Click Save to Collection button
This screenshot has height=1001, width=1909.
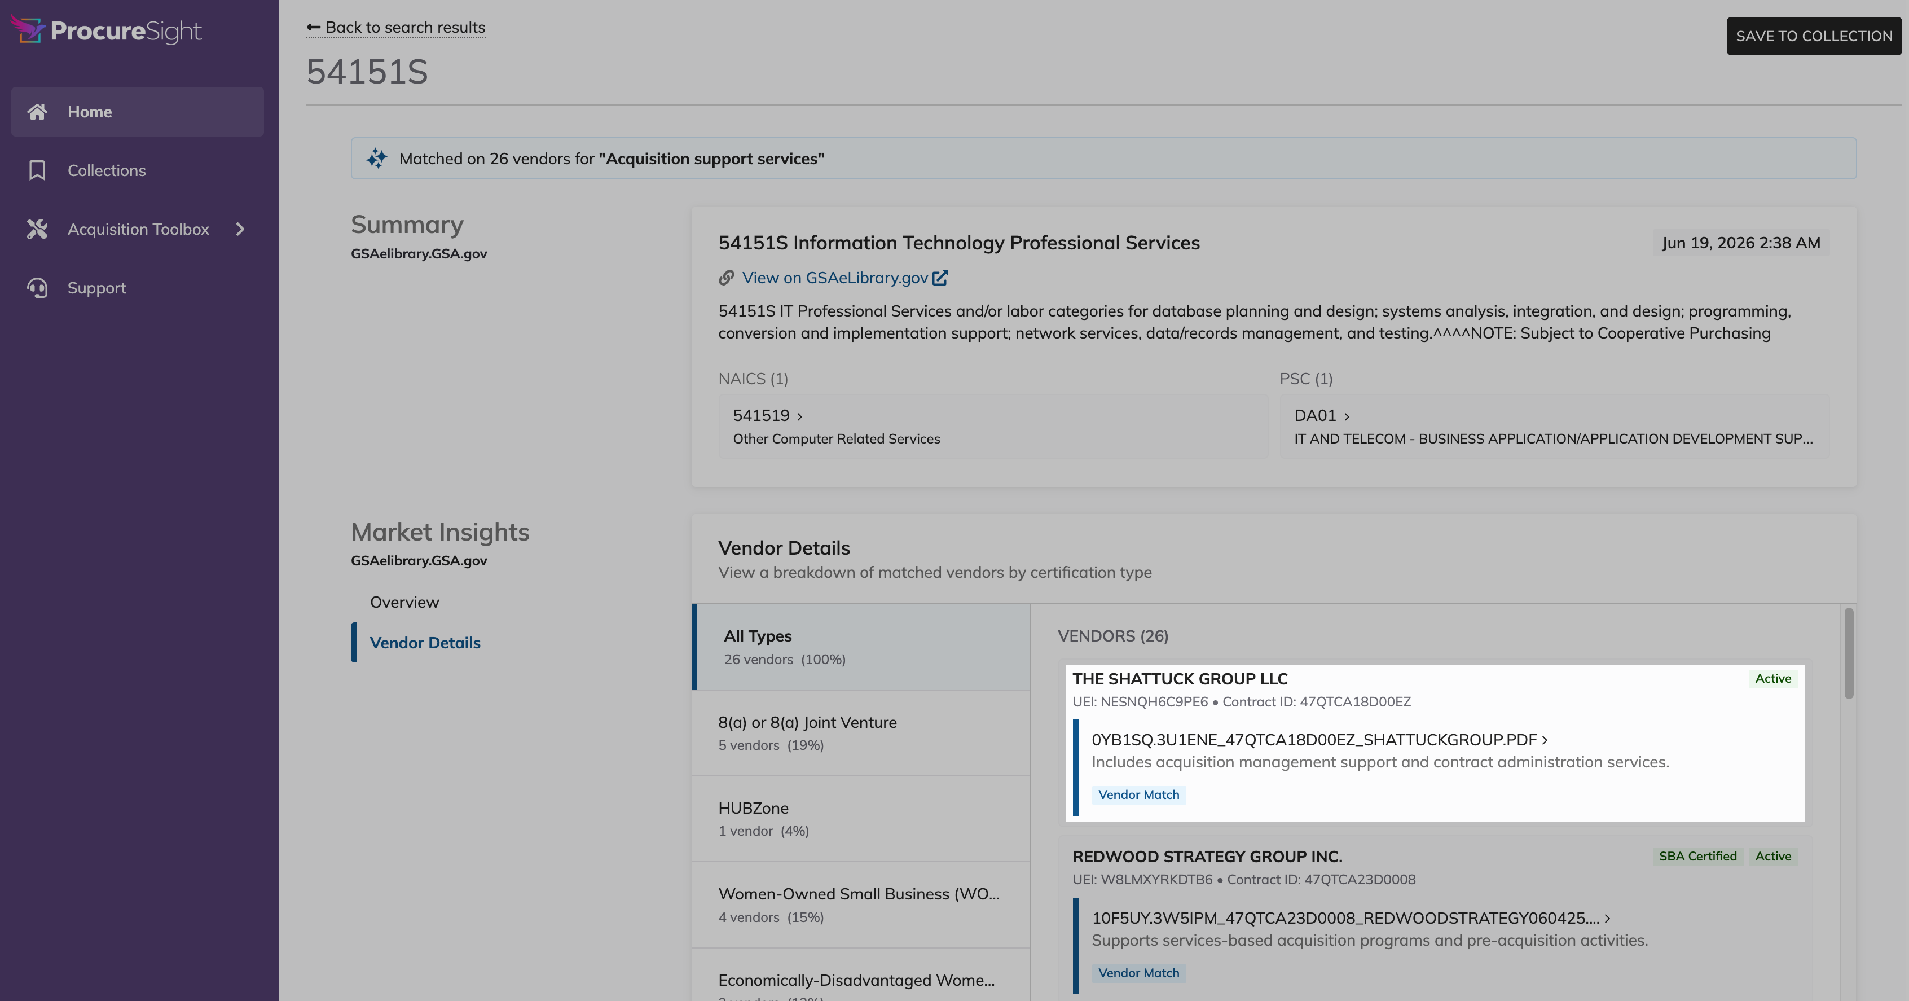1814,36
